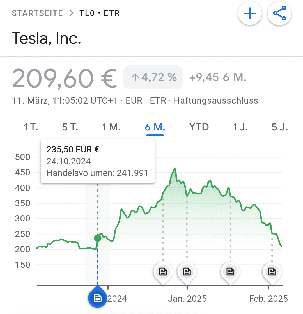
Task: Open the Haftungsausschluss disclaimer link
Action: (x=216, y=100)
